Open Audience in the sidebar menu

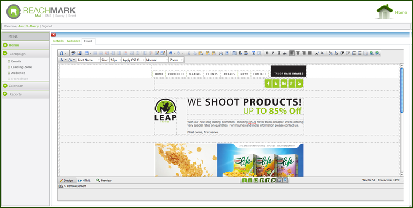point(18,73)
